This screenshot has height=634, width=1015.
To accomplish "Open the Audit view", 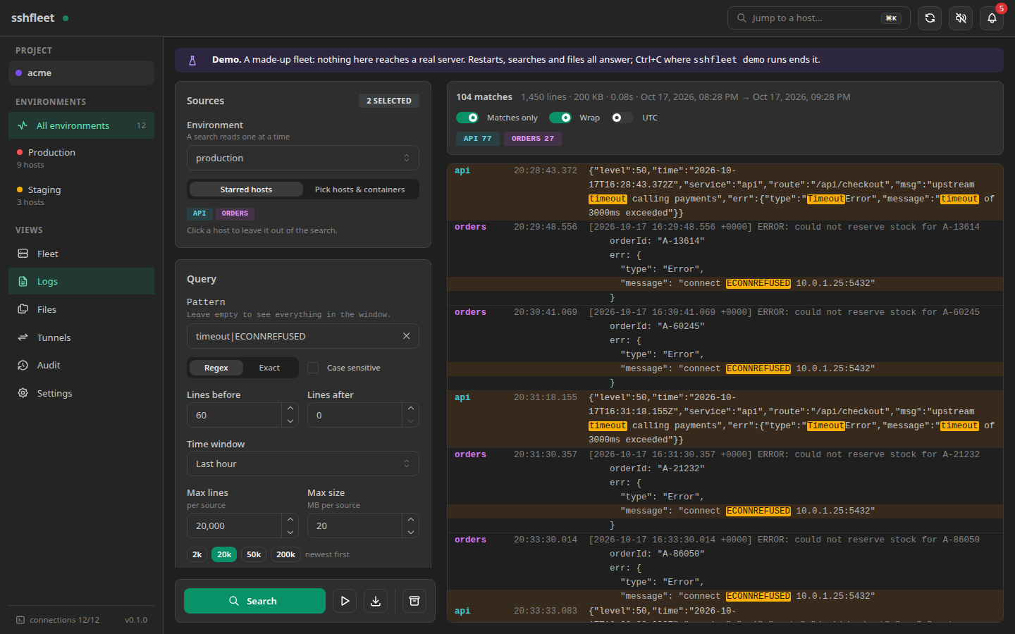I will coord(81,365).
